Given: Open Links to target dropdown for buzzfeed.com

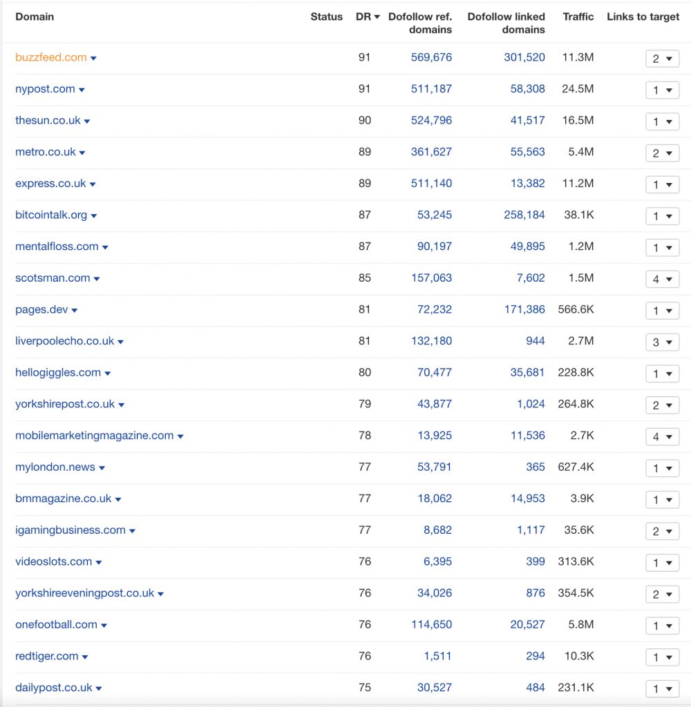Looking at the screenshot, I should coord(662,58).
